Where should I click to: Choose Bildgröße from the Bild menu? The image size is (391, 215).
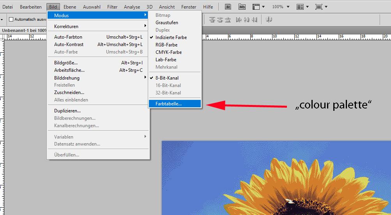[66, 63]
